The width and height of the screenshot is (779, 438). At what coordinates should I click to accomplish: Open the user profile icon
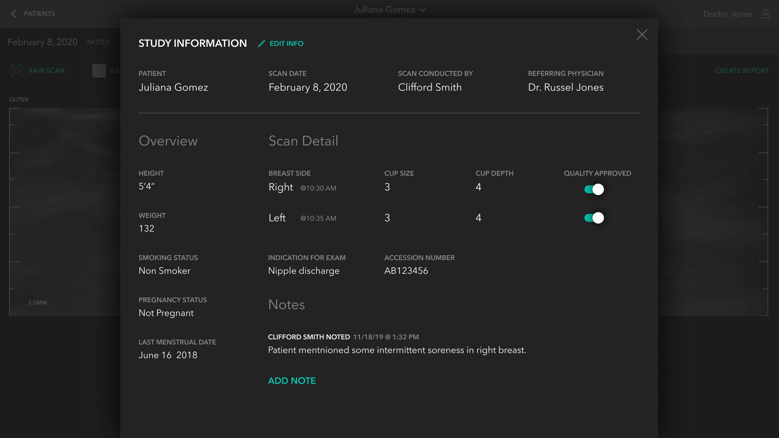(x=766, y=14)
